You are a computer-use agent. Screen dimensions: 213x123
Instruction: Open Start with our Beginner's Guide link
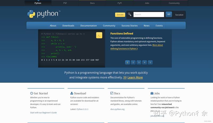(43, 113)
